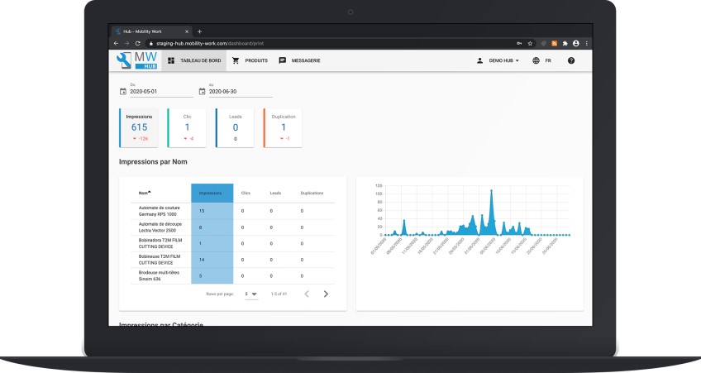Open the Messagerie menu item
Viewport: 701px width, 373px height.
click(299, 60)
